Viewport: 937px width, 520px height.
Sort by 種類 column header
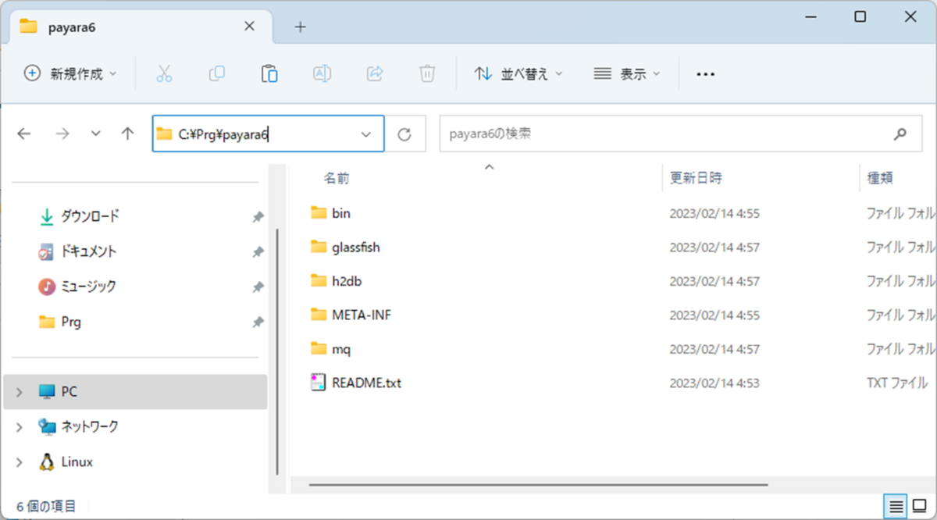pyautogui.click(x=880, y=178)
